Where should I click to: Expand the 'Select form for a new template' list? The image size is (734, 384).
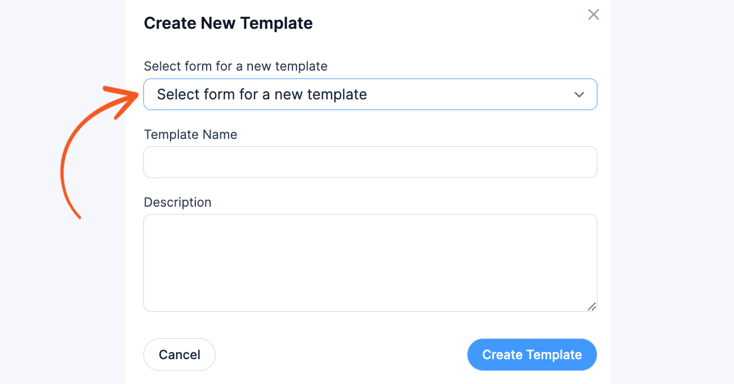[370, 94]
